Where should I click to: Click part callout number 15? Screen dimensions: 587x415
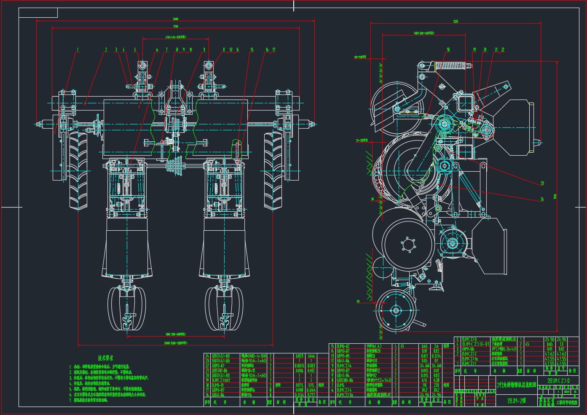[x=252, y=50]
